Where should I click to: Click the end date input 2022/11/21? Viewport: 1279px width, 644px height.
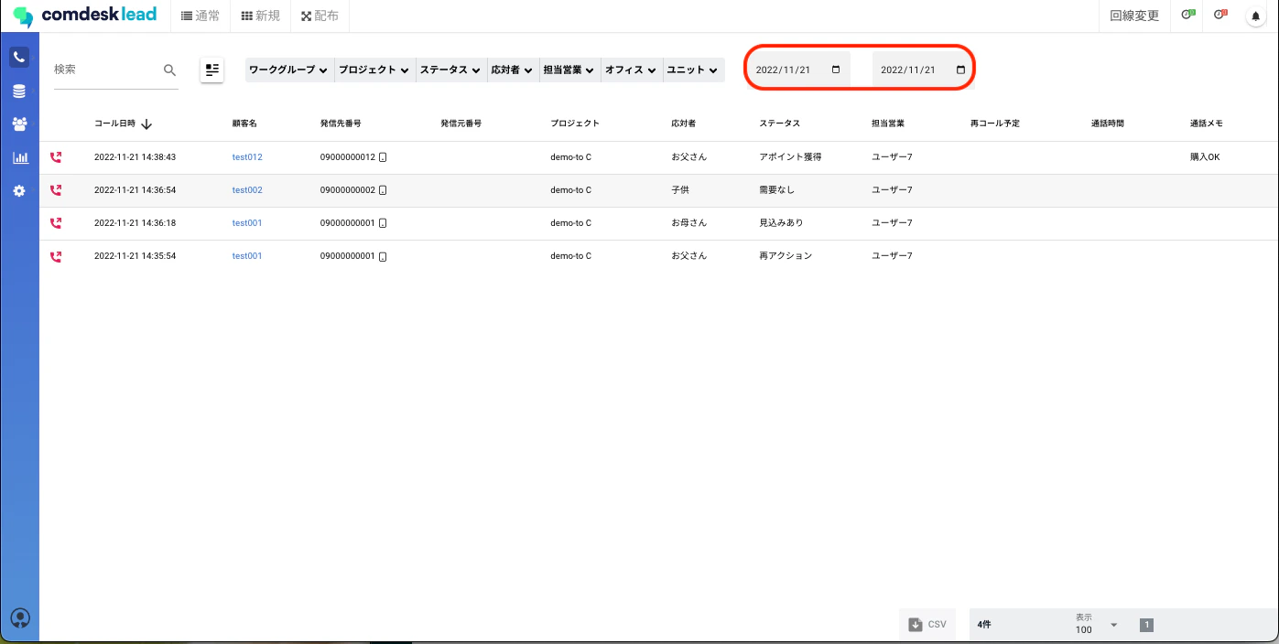[924, 70]
